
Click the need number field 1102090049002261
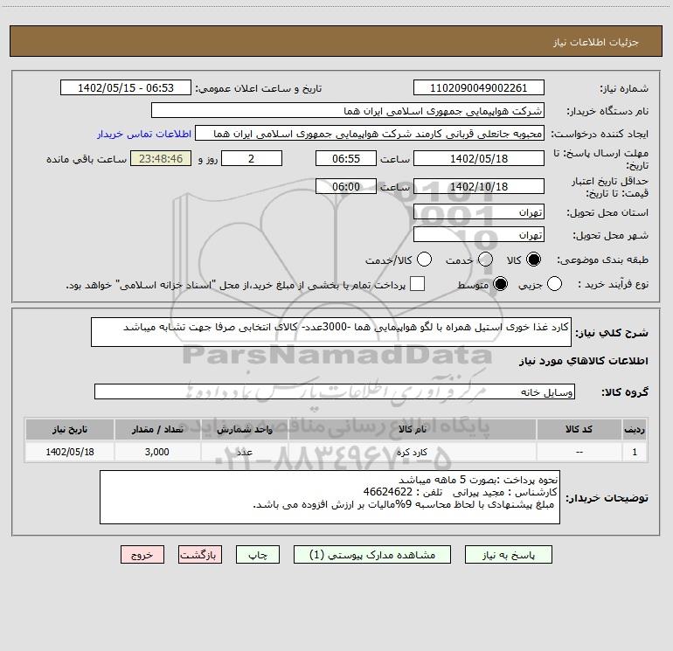[x=479, y=88]
